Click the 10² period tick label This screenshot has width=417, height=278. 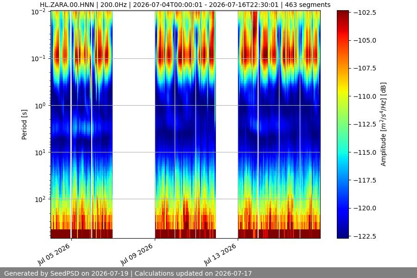(40, 199)
